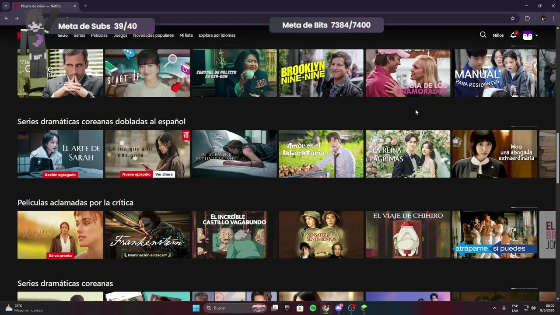Open Woo, una abogada extraordinaria thumbnail
The width and height of the screenshot is (560, 315).
494,154
